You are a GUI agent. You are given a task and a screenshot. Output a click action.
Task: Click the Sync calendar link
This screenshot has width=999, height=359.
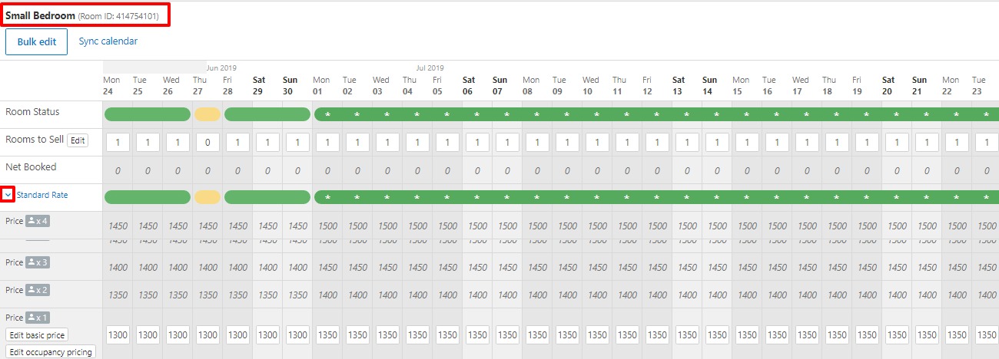tap(108, 41)
